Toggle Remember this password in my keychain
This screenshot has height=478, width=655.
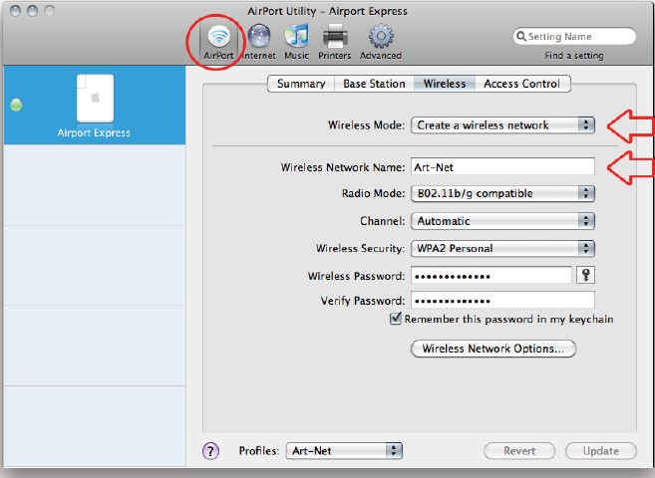(x=395, y=319)
